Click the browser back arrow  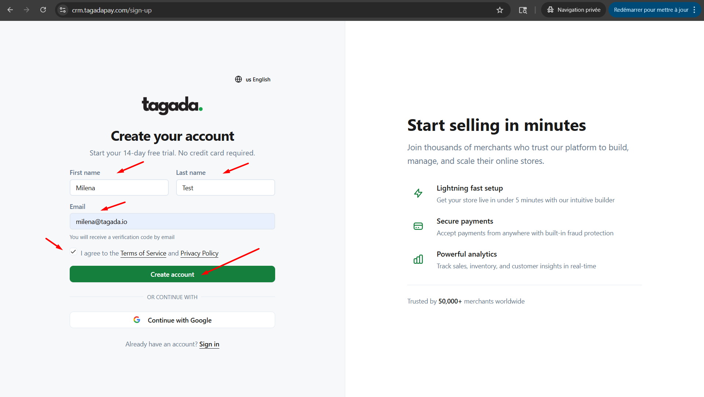10,10
